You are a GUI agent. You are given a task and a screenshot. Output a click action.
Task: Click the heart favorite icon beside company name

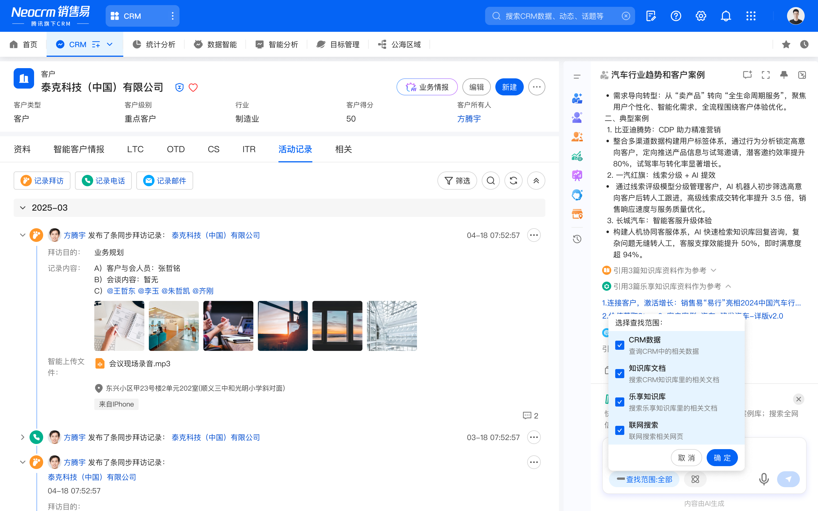coord(193,87)
